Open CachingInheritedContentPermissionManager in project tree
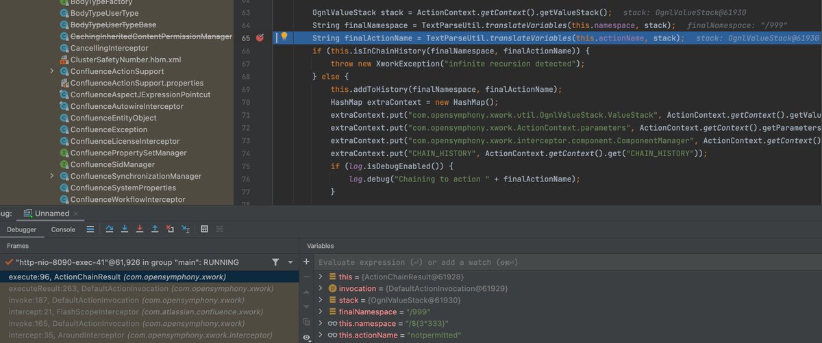Image resolution: width=822 pixels, height=343 pixels. (151, 36)
